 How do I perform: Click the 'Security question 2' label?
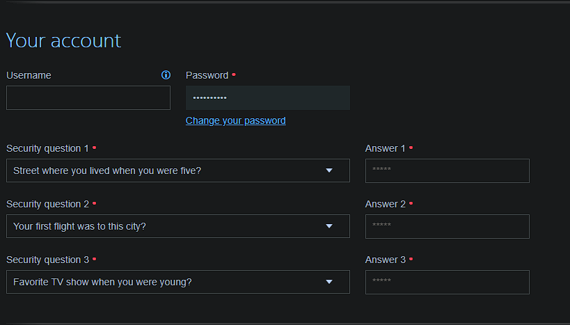pos(47,204)
